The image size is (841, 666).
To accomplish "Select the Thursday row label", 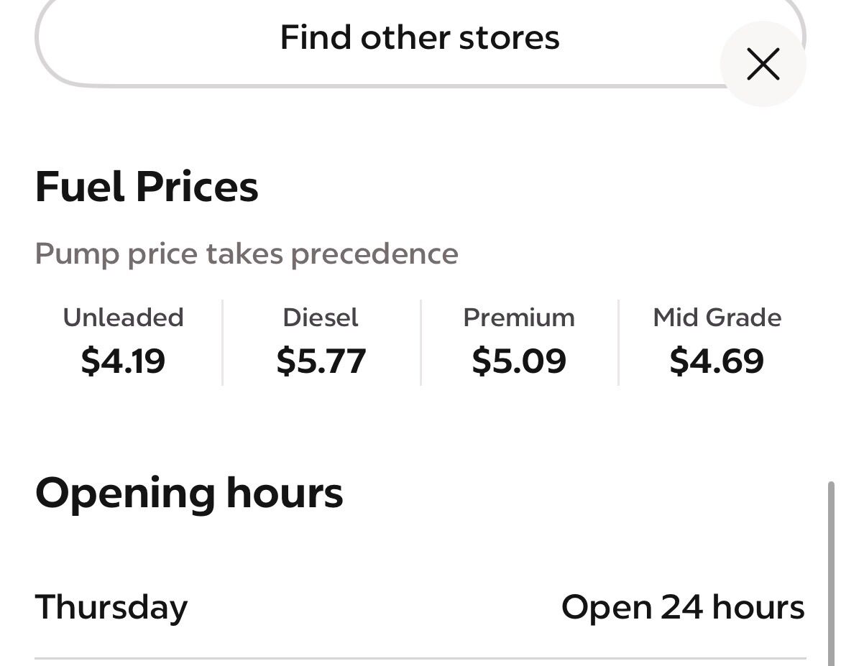I will [x=111, y=607].
